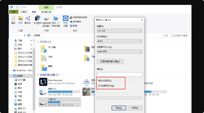Click the 关闭 button in format dialog
This screenshot has height=113, width=204.
[x=135, y=108]
